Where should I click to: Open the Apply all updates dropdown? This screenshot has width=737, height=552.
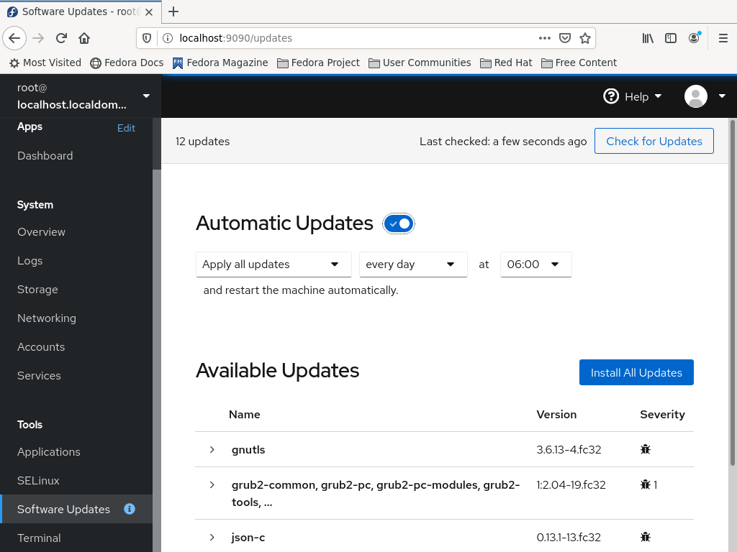tap(273, 264)
